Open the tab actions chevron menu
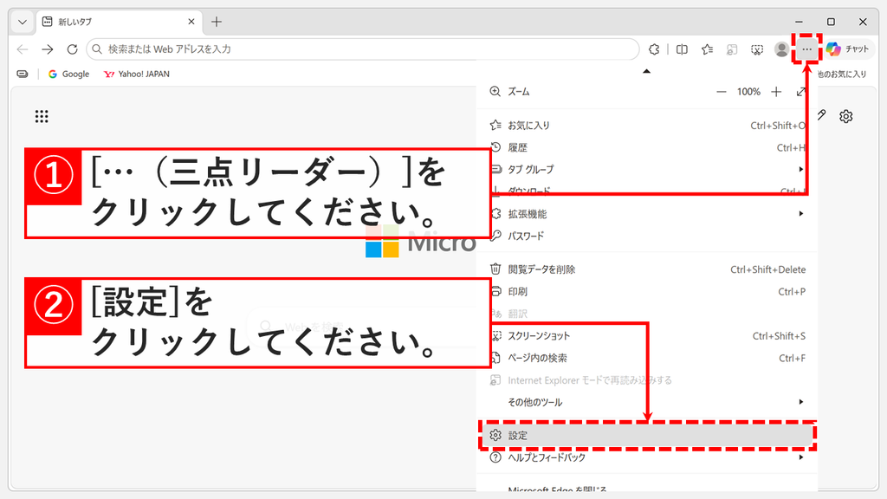887x499 pixels. click(x=22, y=22)
